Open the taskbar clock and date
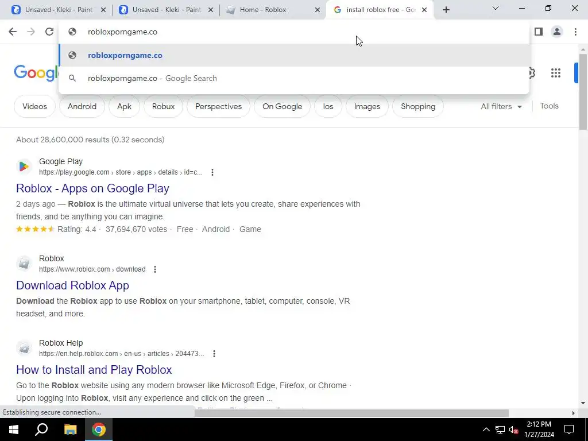Screen dimensions: 588x441 click(x=539, y=430)
